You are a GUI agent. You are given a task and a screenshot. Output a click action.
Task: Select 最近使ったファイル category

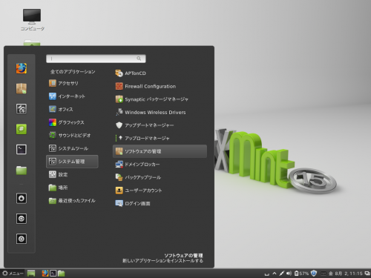click(72, 201)
